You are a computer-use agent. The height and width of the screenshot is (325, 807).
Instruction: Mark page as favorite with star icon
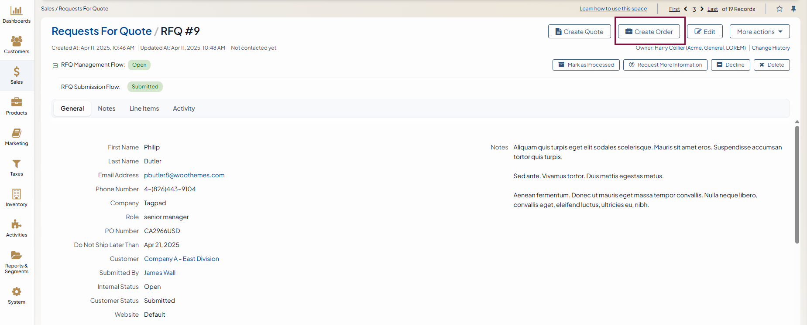(780, 9)
